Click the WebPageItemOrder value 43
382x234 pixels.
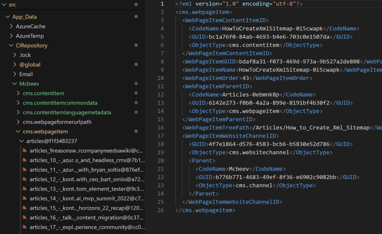(246, 78)
